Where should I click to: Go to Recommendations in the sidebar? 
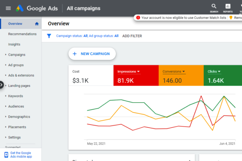point(22,34)
